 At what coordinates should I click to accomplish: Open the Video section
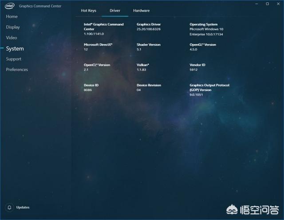click(x=12, y=38)
